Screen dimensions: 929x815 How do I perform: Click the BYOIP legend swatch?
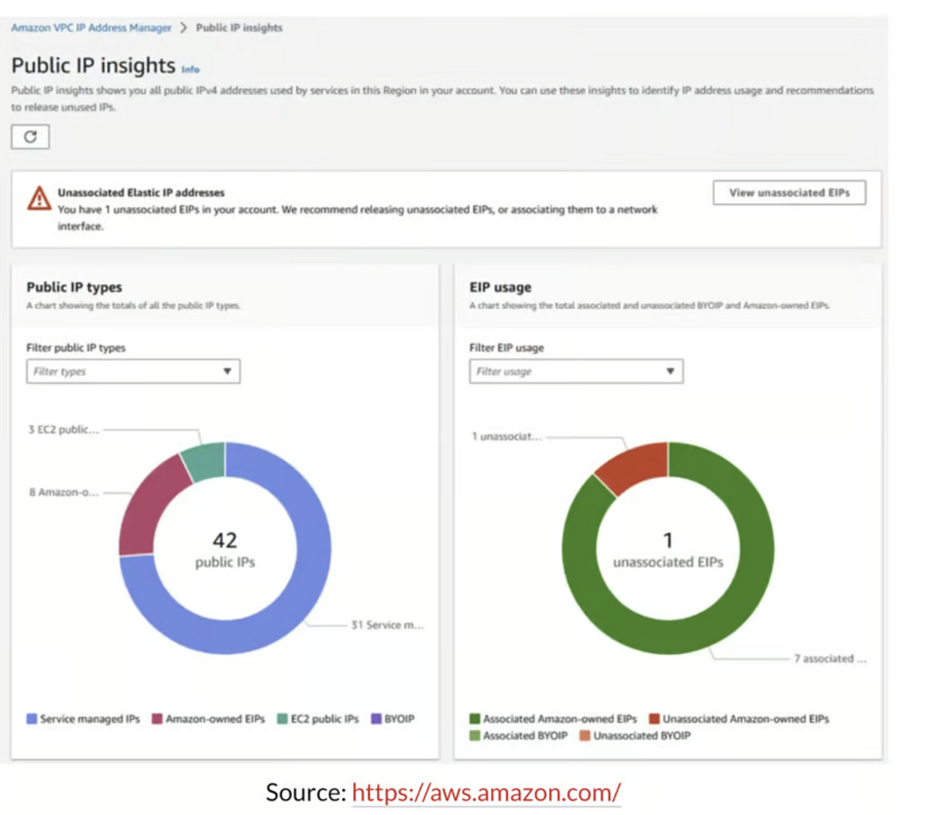(376, 718)
